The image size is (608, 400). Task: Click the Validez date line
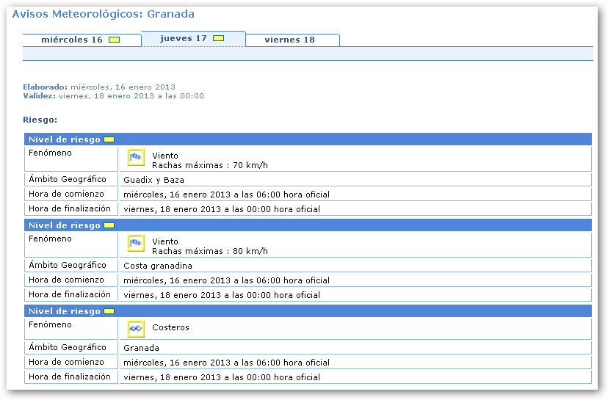point(113,96)
